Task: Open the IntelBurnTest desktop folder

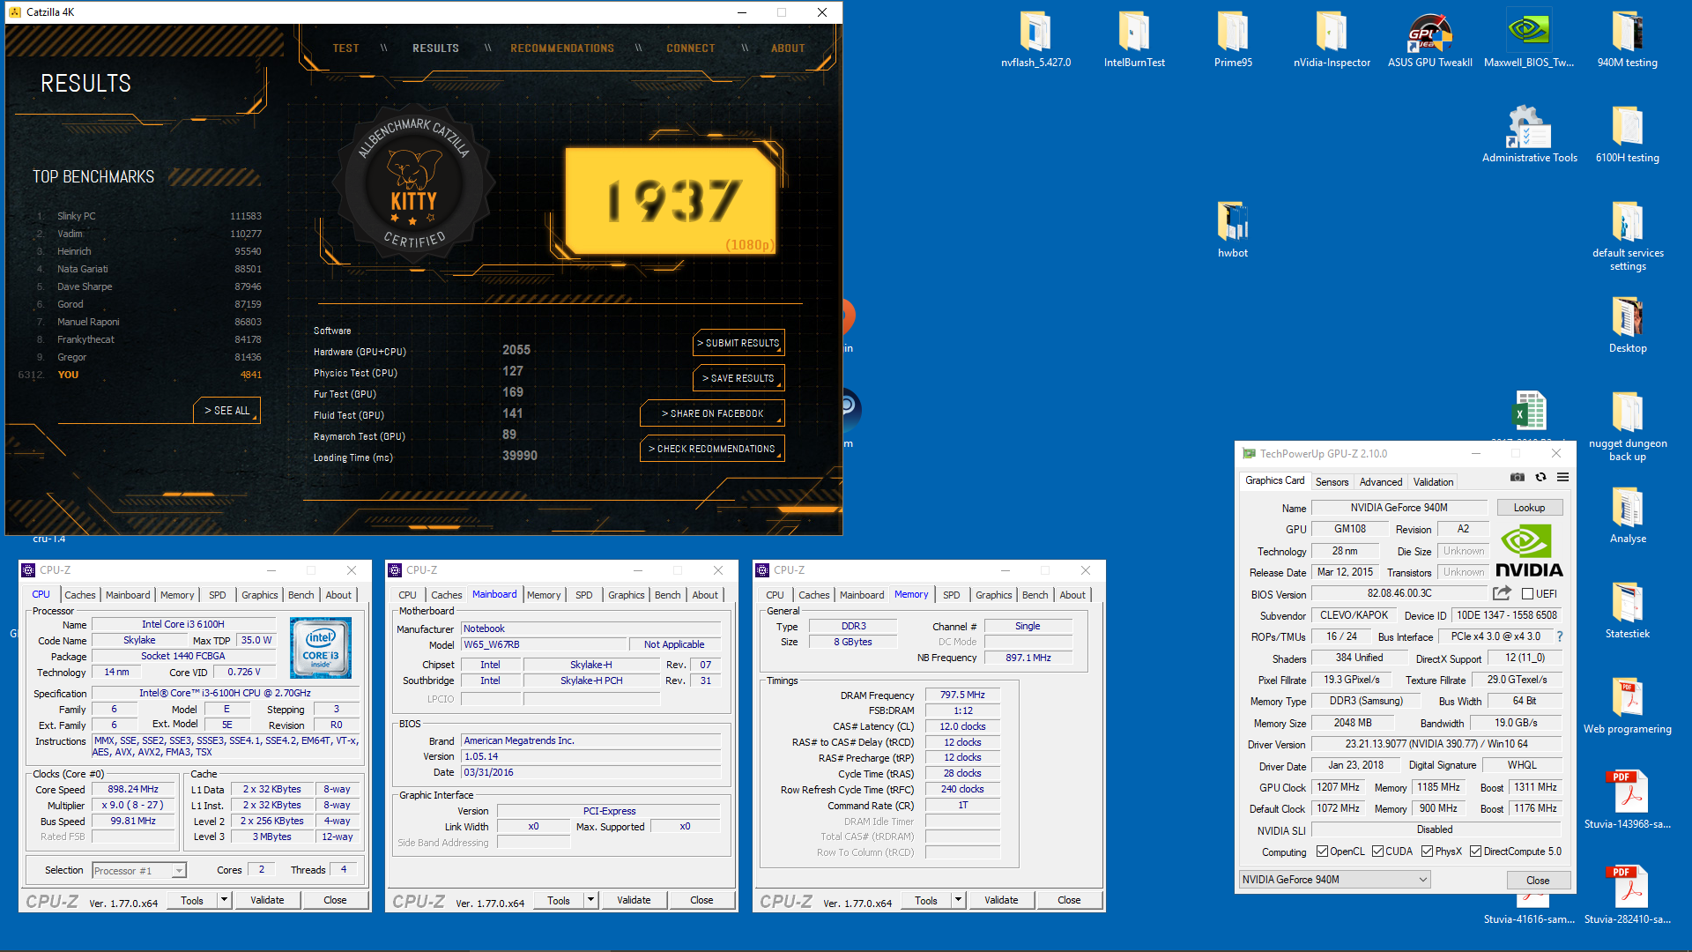Action: 1134,40
